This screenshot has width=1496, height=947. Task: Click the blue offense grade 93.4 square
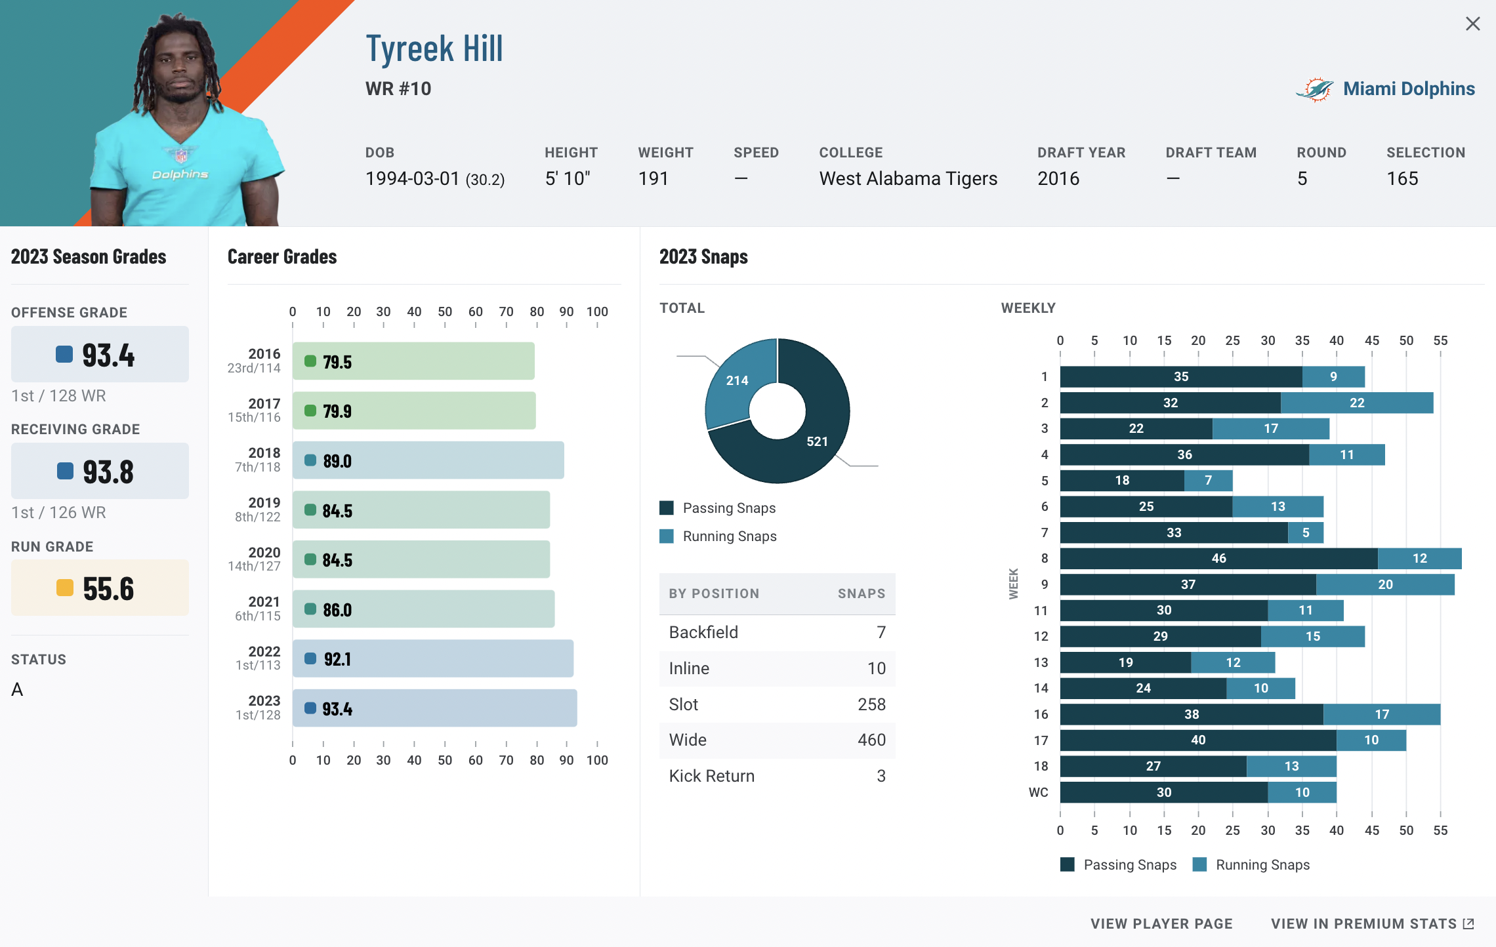(64, 355)
